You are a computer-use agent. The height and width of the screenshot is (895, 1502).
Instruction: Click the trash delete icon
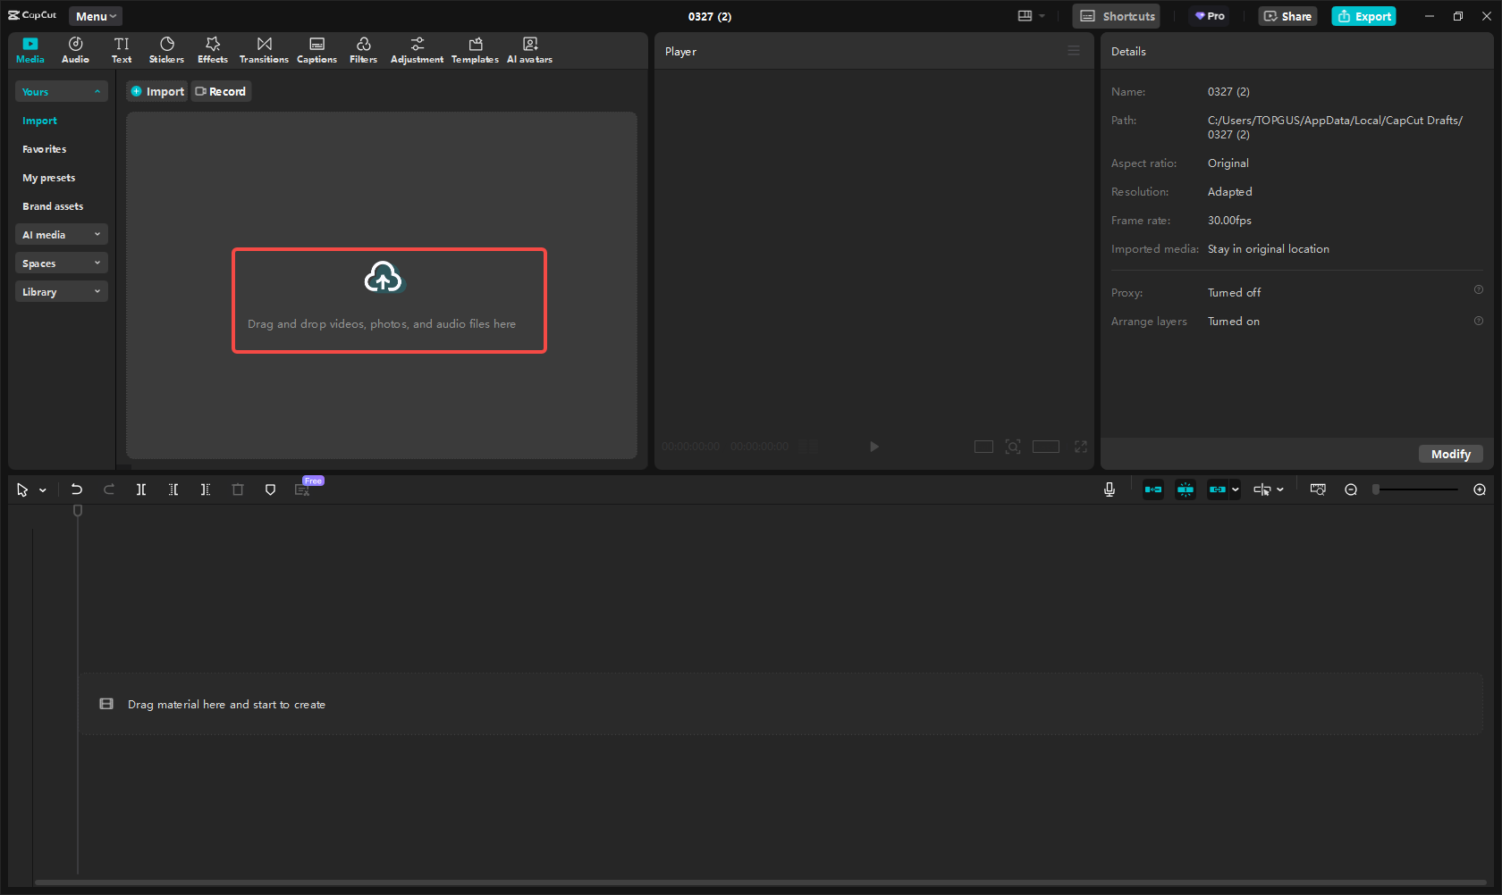tap(238, 489)
